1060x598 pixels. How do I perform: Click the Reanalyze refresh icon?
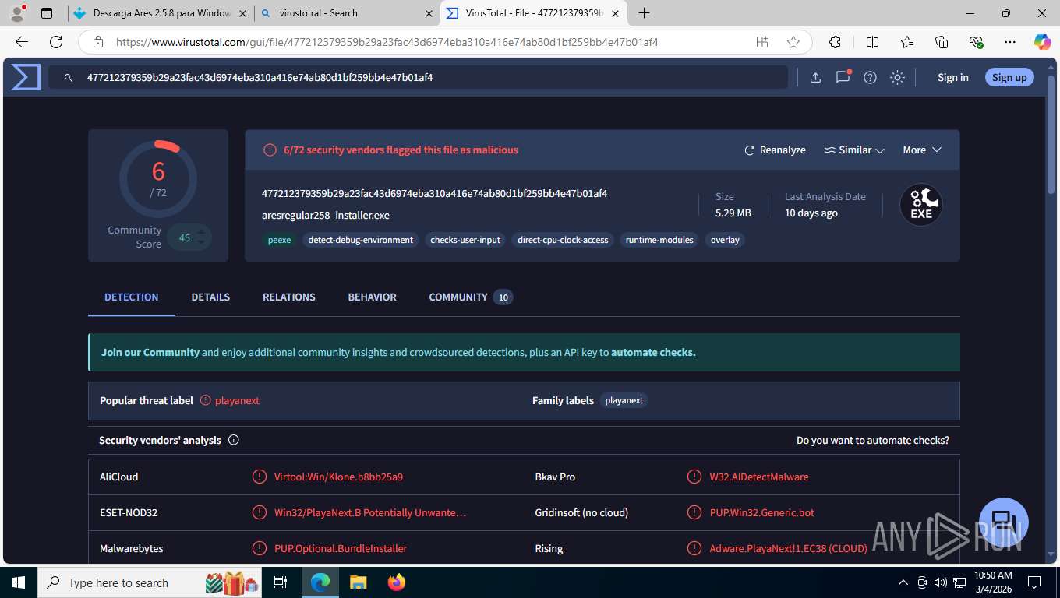pyautogui.click(x=750, y=150)
